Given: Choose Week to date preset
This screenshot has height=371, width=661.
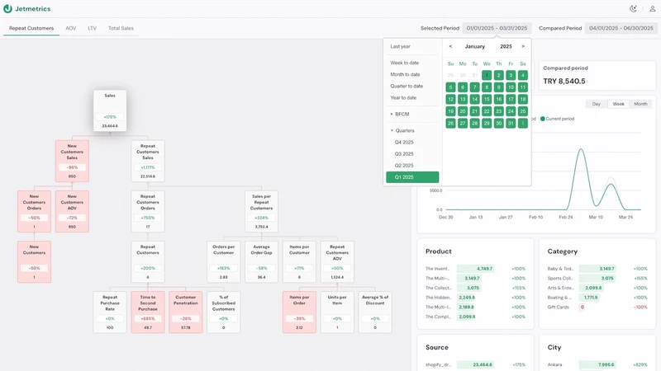Looking at the screenshot, I should [x=405, y=63].
